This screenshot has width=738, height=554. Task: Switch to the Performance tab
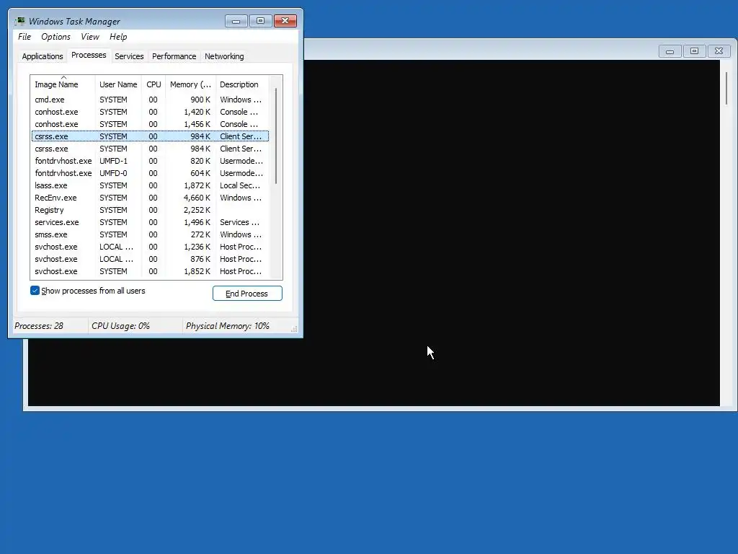tap(174, 56)
